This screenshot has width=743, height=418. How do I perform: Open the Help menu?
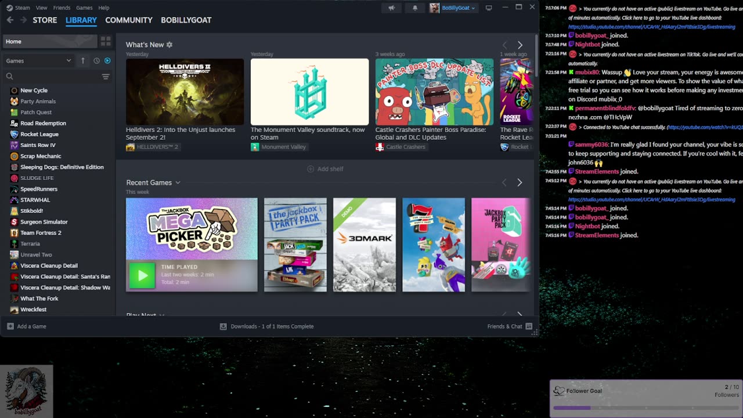point(104,8)
